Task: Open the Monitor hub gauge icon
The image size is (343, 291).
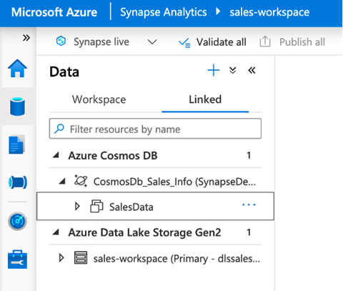Action: [17, 221]
